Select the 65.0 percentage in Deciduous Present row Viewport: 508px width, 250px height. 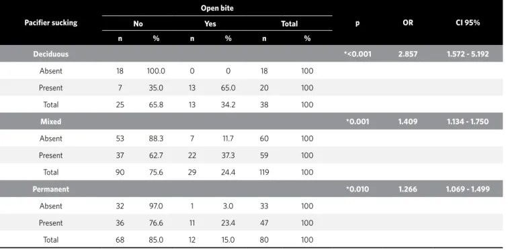[x=228, y=88]
